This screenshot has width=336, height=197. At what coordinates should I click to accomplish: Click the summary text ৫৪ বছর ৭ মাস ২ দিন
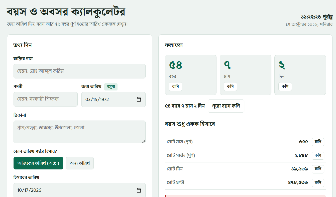[x=185, y=106]
